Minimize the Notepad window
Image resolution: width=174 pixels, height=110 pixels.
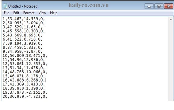149,6
